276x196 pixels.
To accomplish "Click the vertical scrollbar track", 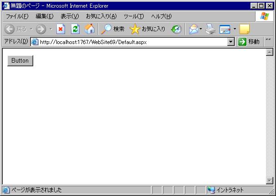I will point(270,116).
